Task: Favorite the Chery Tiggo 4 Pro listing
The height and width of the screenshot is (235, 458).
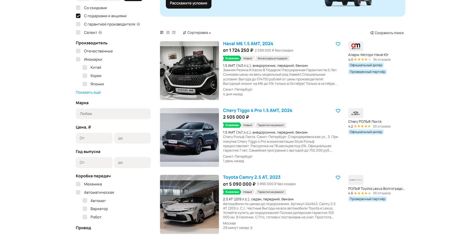Action: coord(338,111)
